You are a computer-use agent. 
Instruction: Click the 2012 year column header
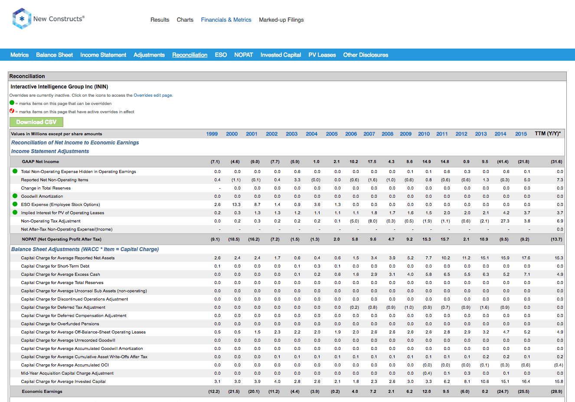(461, 134)
